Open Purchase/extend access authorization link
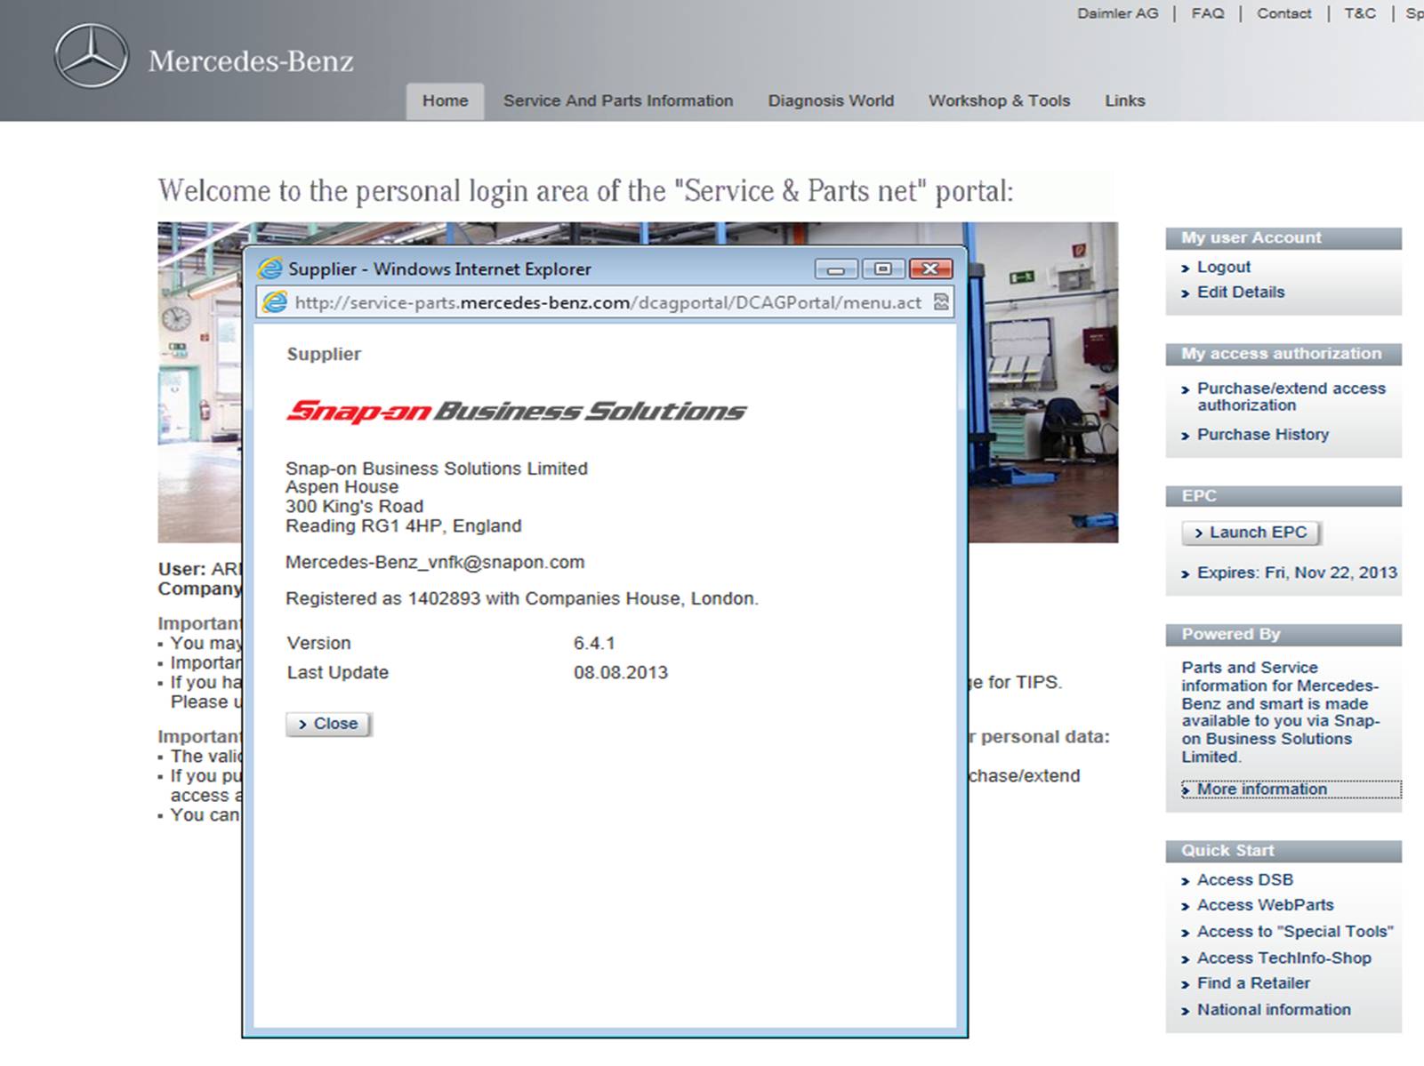The image size is (1424, 1066). pos(1291,397)
